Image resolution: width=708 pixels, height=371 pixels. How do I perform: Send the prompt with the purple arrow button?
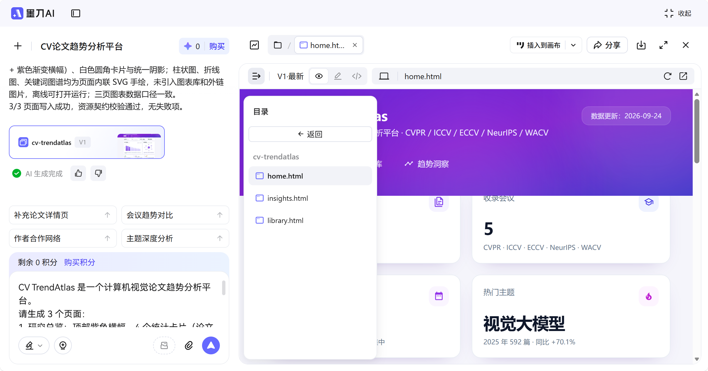click(211, 345)
